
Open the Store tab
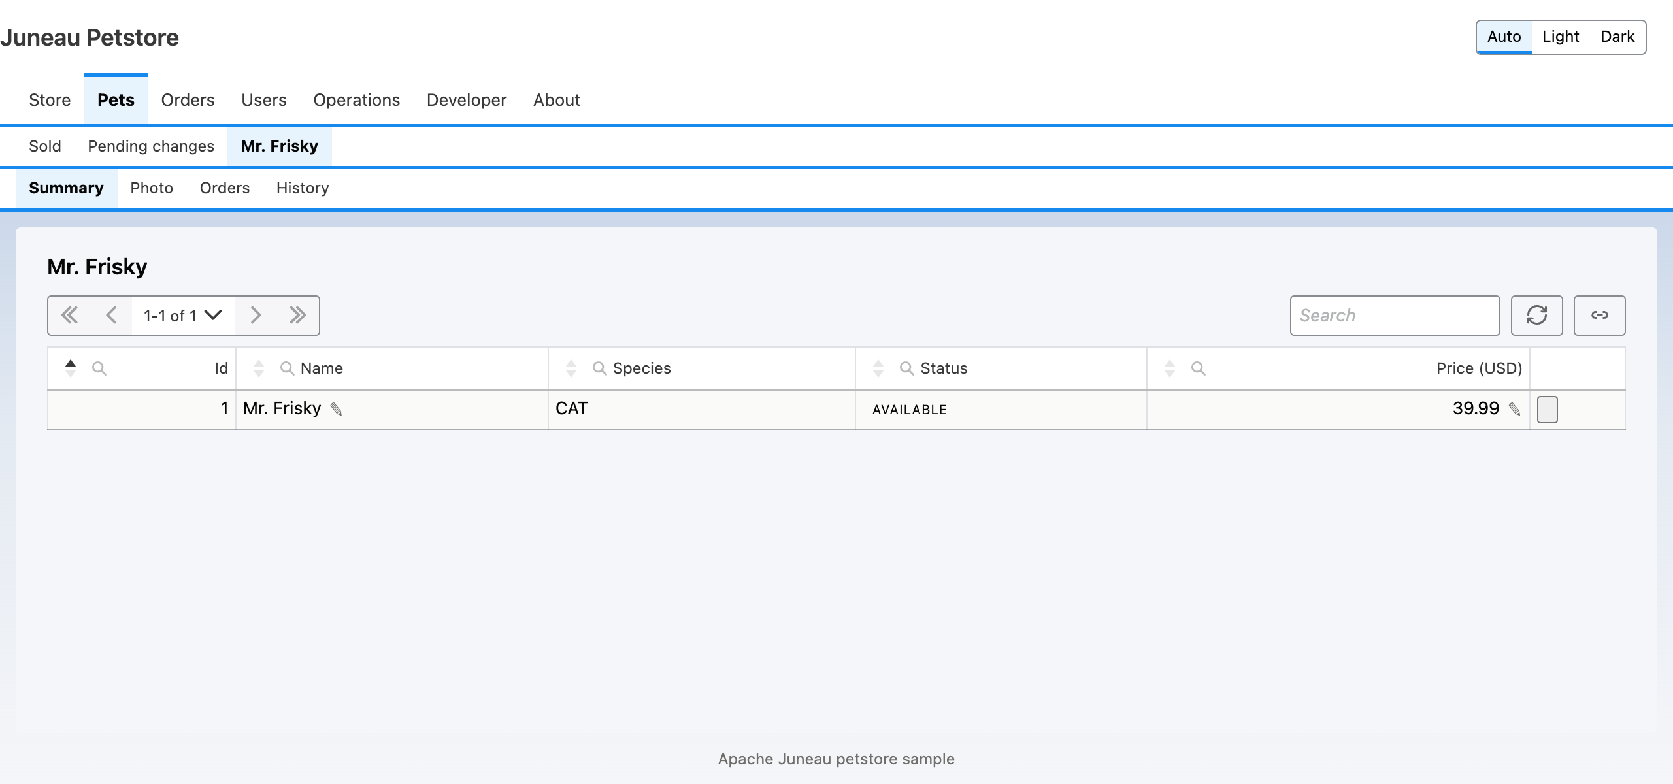coord(50,100)
